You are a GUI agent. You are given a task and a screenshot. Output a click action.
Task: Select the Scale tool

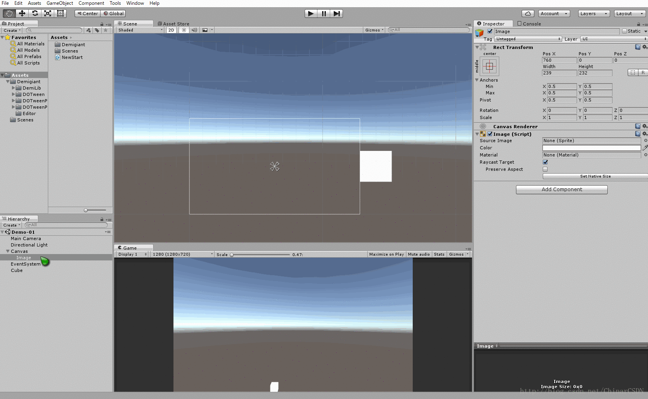click(47, 14)
